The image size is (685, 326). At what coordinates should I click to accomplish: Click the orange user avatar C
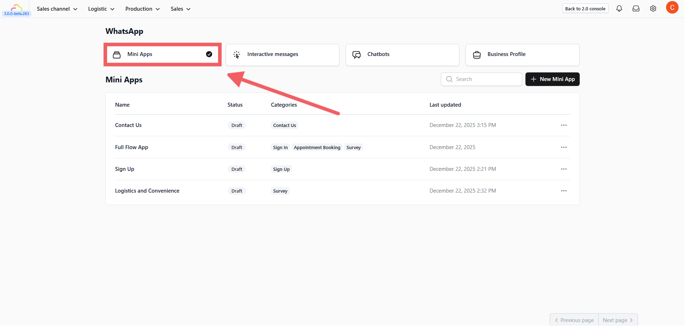click(672, 7)
